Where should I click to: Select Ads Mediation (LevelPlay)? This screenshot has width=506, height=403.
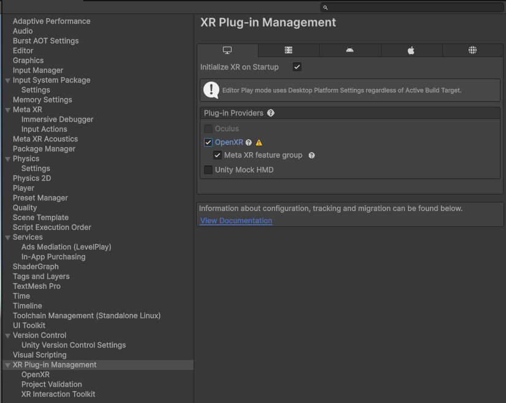tap(66, 247)
